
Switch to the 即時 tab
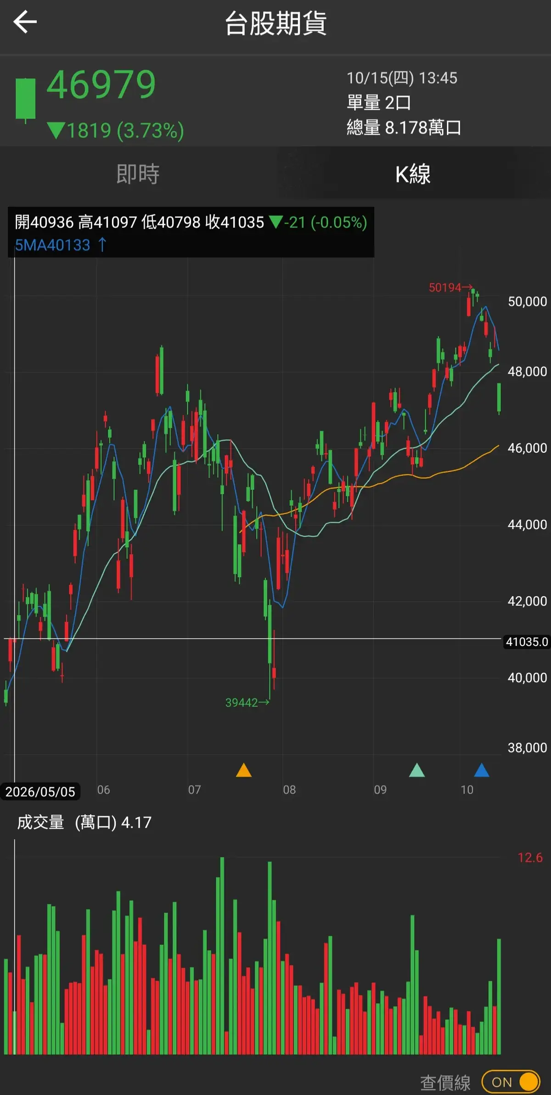(138, 174)
